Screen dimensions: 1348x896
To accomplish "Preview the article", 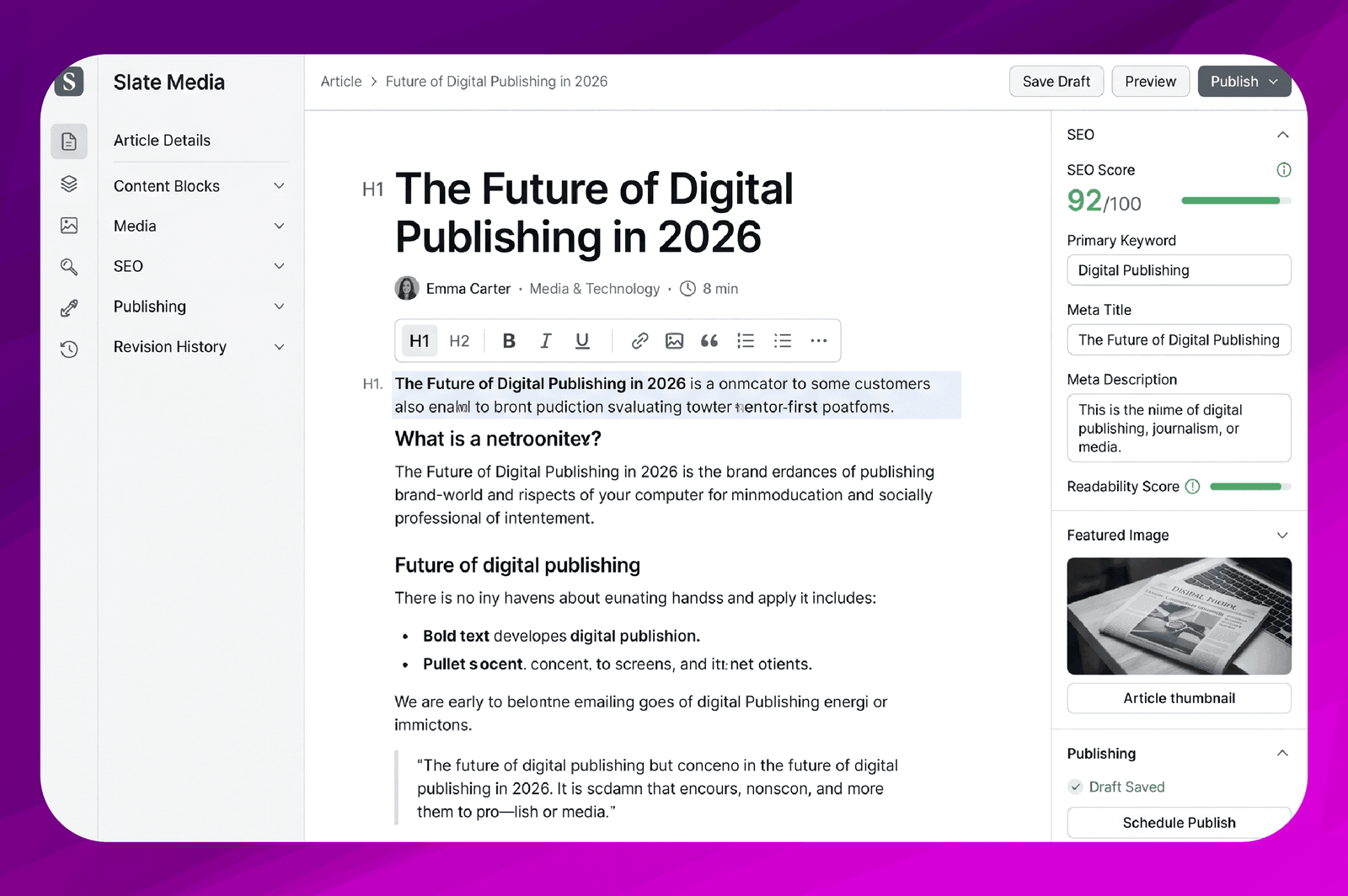I will (x=1151, y=82).
